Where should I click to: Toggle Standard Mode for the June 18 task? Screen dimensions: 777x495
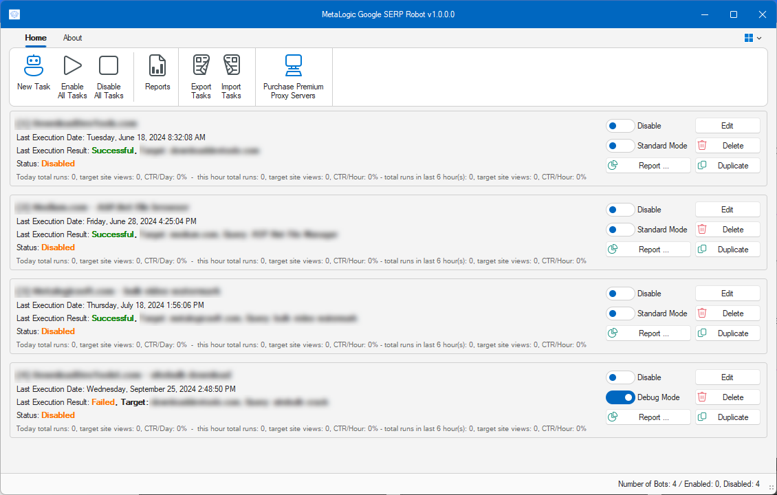pyautogui.click(x=620, y=146)
